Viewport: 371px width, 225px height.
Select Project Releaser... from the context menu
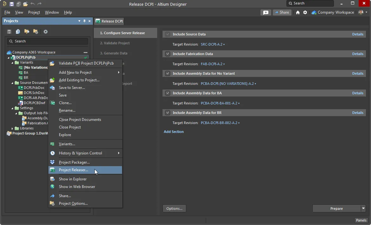click(85, 170)
